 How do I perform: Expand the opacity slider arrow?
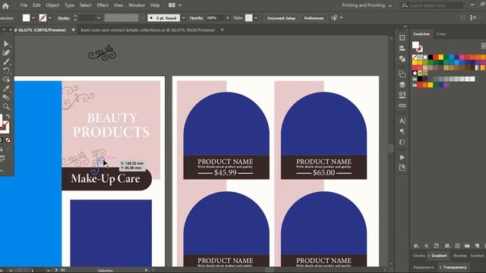tap(228, 18)
